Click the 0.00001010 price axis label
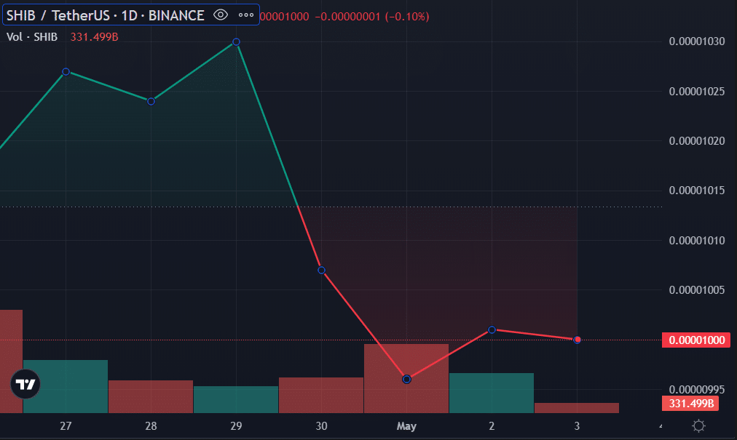The height and width of the screenshot is (440, 737). (x=696, y=241)
